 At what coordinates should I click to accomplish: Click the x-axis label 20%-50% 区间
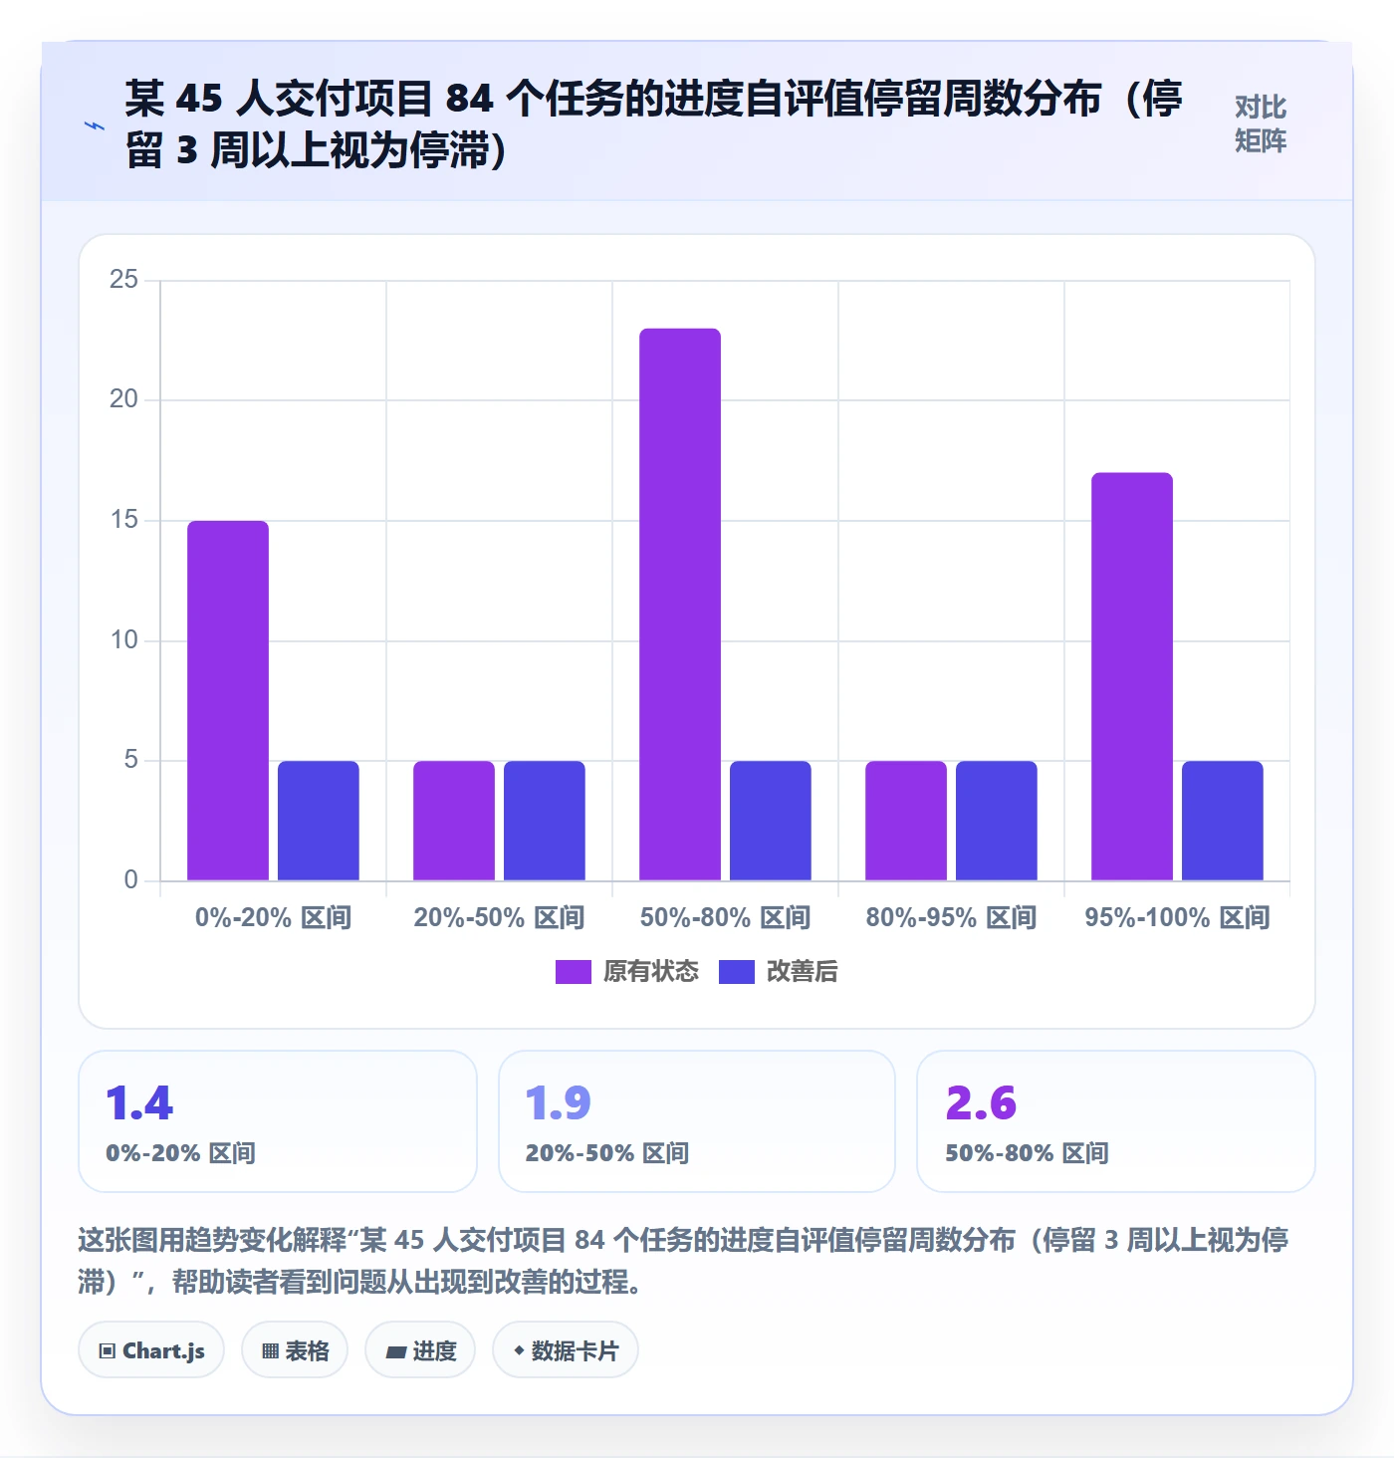tap(500, 917)
